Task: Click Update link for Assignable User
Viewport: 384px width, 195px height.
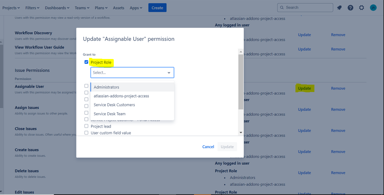Action: [x=304, y=88]
